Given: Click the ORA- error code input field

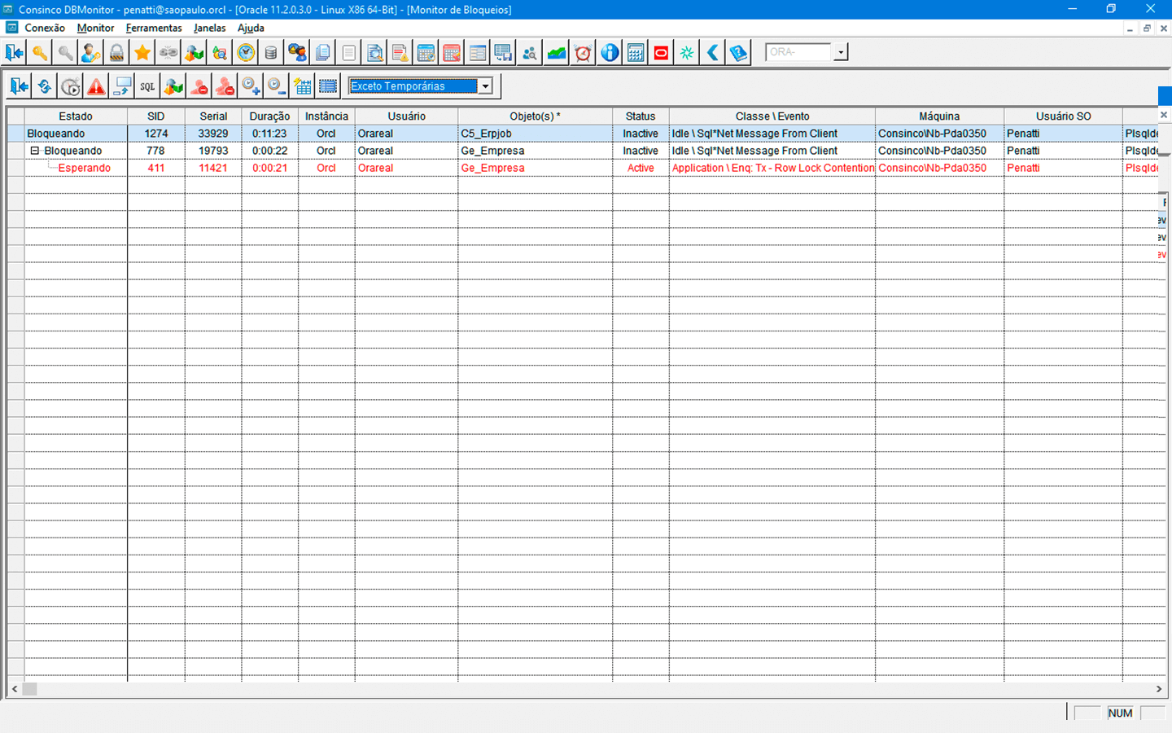Looking at the screenshot, I should [x=798, y=52].
